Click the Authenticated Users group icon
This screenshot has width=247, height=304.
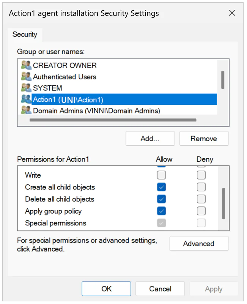click(26, 76)
